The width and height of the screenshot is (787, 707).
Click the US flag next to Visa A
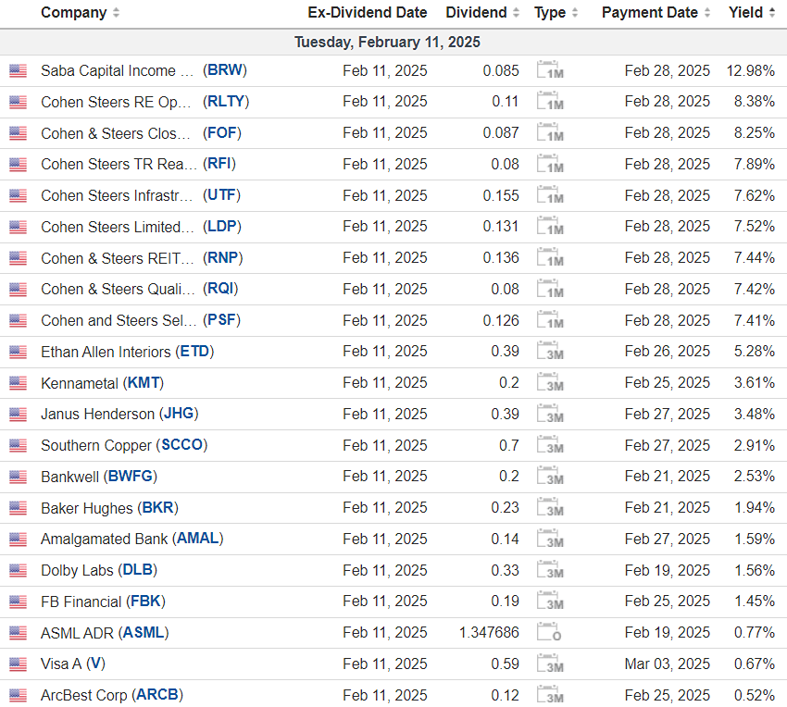click(x=19, y=664)
